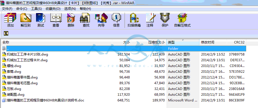The image size is (258, 108).
Task: Open the 注释 (Comment) tool
Action: coord(150,20)
